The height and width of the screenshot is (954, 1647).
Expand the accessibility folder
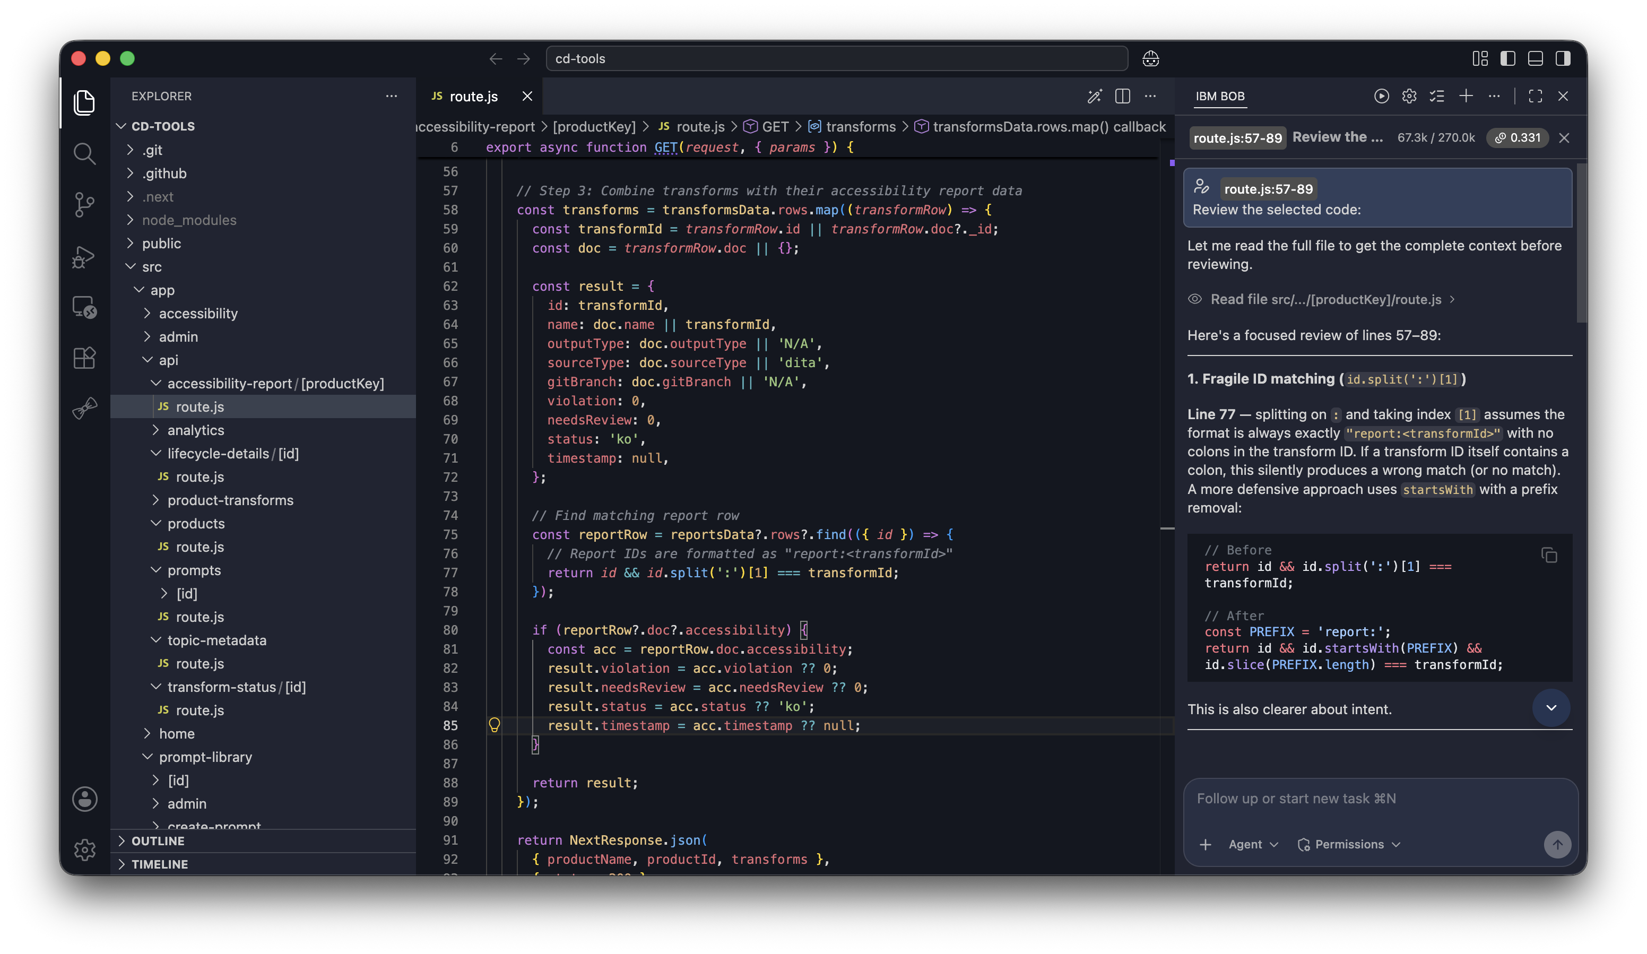263,313
